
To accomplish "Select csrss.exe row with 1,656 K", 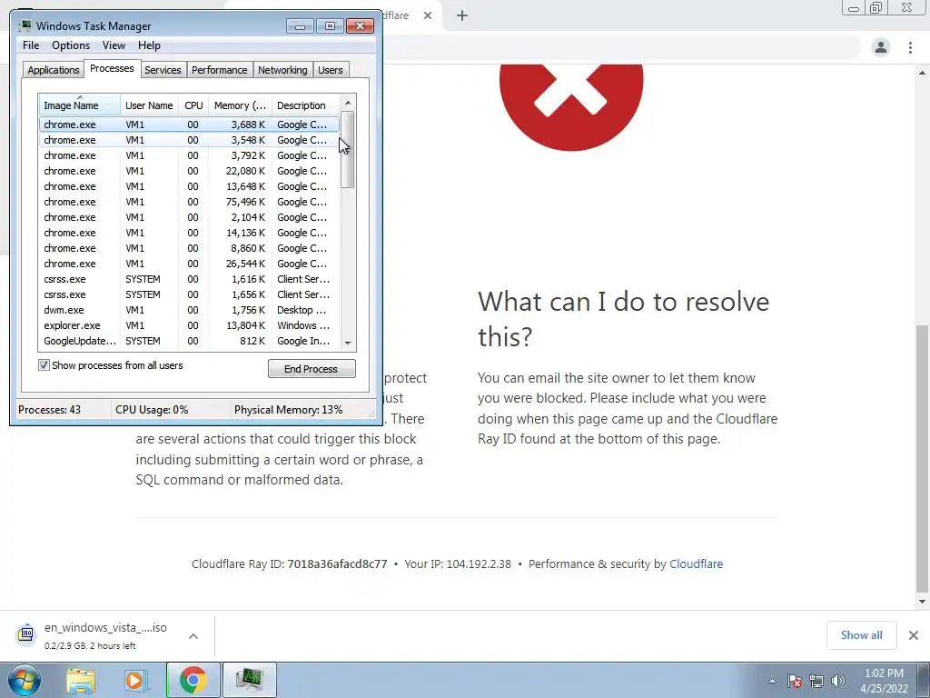I will 190,294.
